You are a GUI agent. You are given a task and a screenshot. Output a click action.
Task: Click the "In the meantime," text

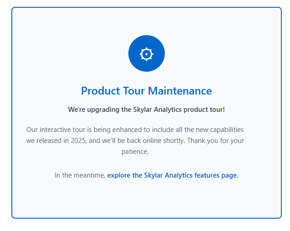[80, 175]
